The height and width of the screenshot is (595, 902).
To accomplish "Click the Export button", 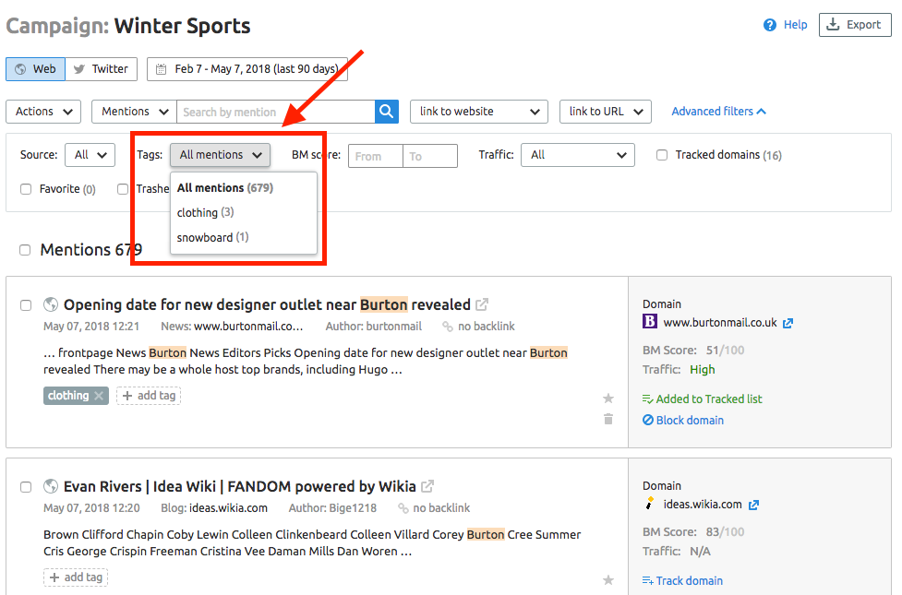I will pyautogui.click(x=856, y=25).
